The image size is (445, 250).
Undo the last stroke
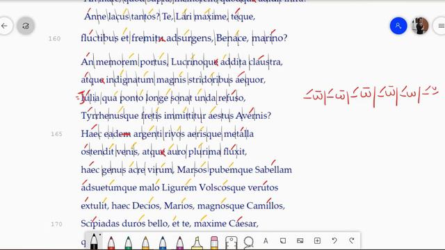334,241
